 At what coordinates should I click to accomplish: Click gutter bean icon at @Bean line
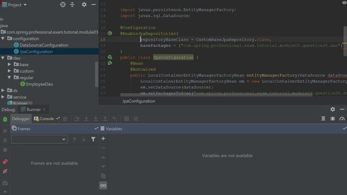click(110, 63)
